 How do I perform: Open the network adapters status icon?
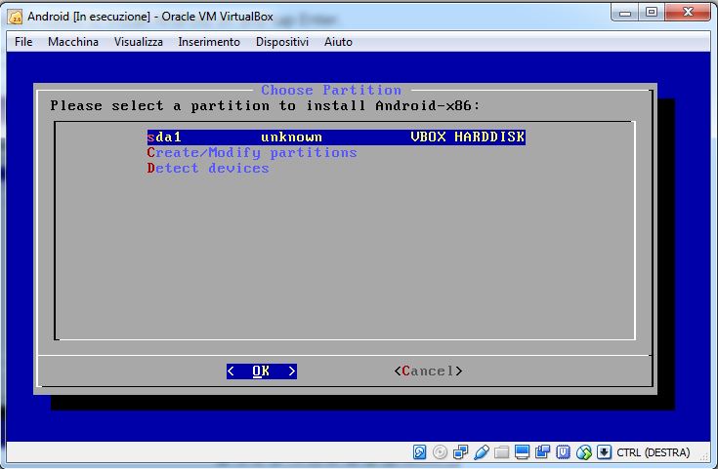pyautogui.click(x=461, y=452)
